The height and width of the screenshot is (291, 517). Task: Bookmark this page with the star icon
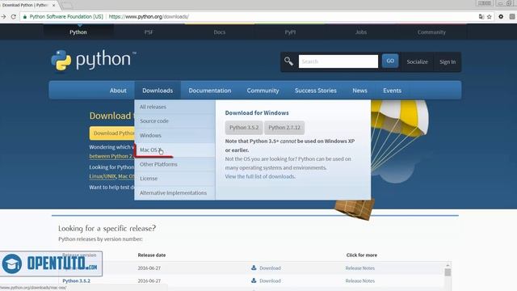(x=490, y=16)
